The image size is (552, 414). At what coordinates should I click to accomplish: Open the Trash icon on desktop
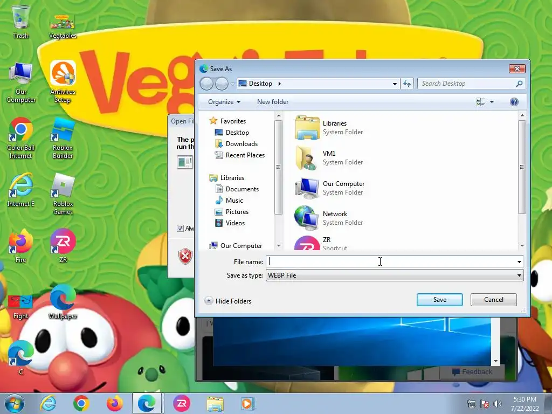(20, 21)
